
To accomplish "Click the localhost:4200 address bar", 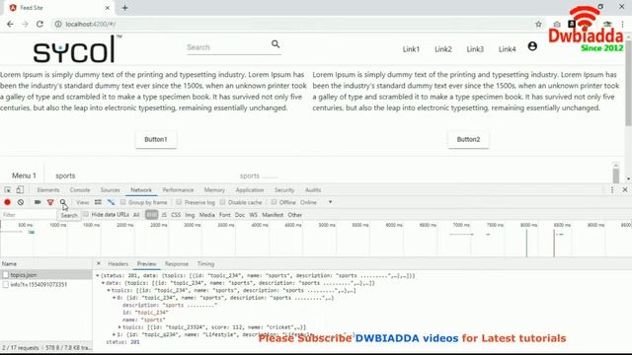I will tap(296, 24).
